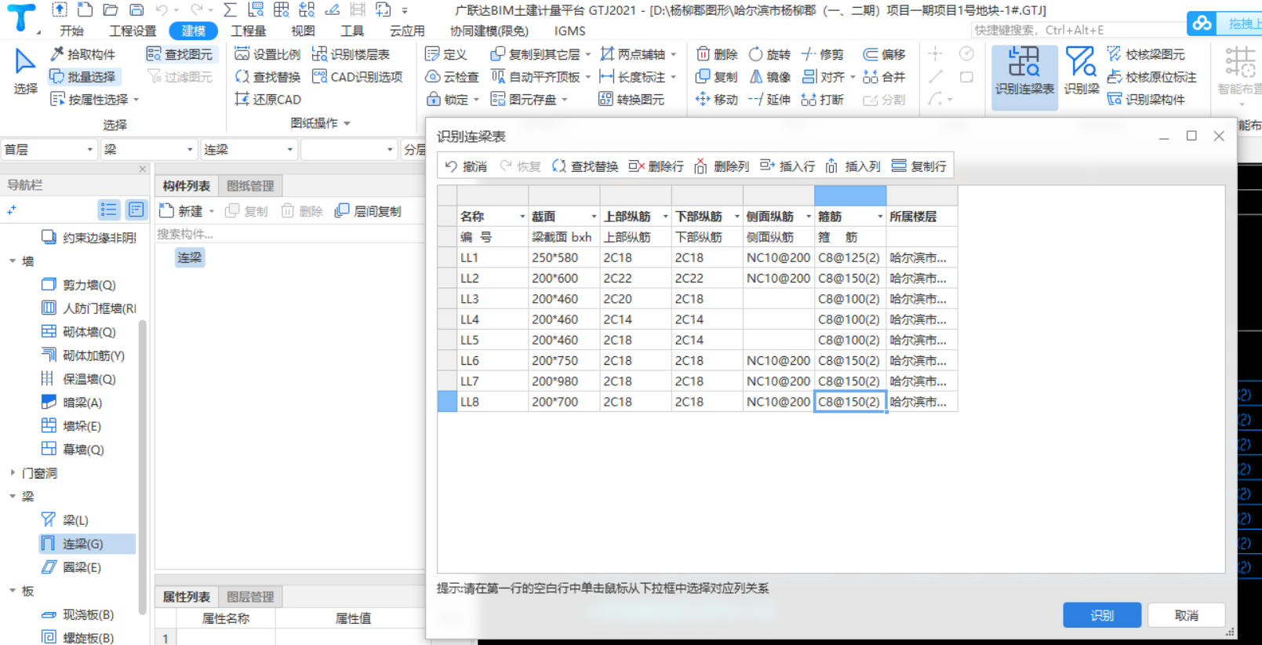
Task: Open 截面 column mapping dropdown
Action: (x=594, y=217)
